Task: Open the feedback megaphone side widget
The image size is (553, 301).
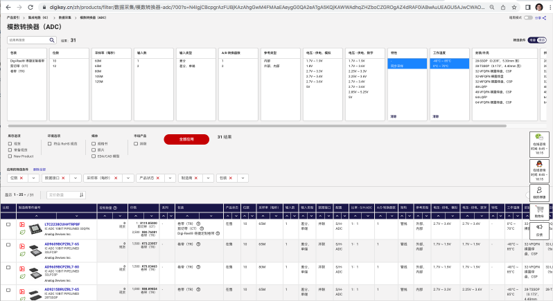Action: tap(539, 230)
